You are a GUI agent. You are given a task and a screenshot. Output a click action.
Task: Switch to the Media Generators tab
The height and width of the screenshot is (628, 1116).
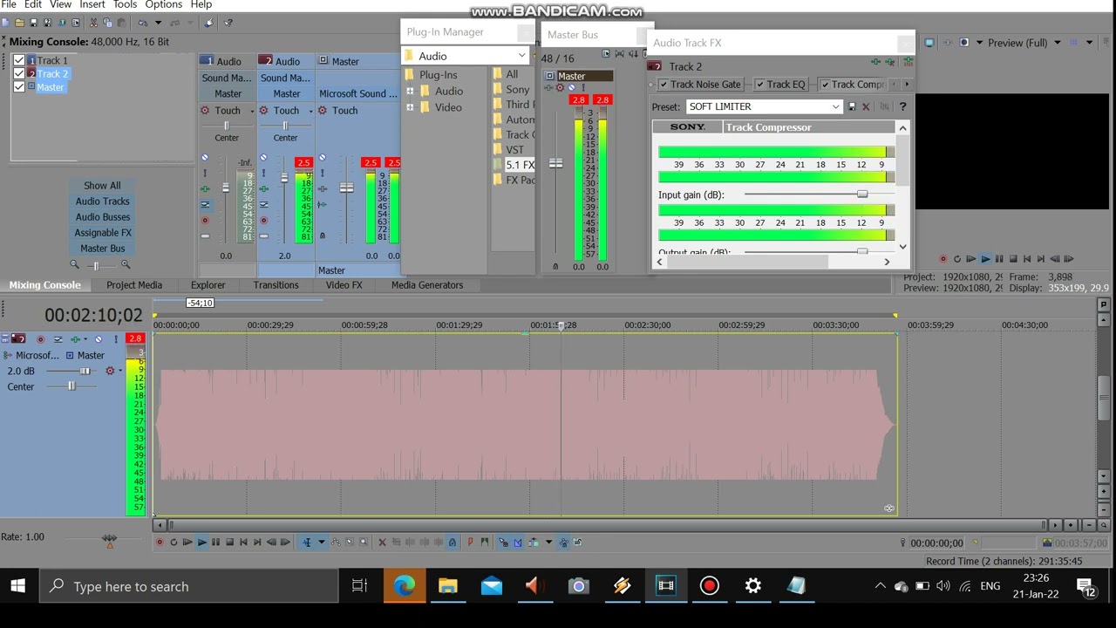[x=427, y=285]
